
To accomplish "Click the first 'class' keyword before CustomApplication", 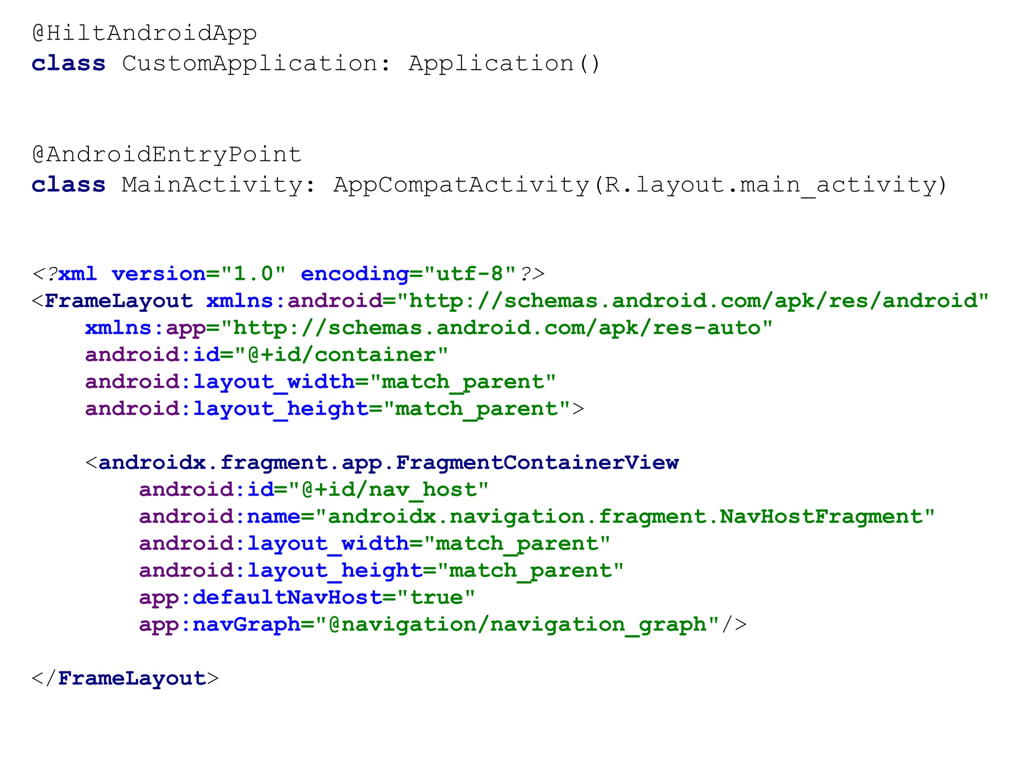I will pyautogui.click(x=69, y=64).
